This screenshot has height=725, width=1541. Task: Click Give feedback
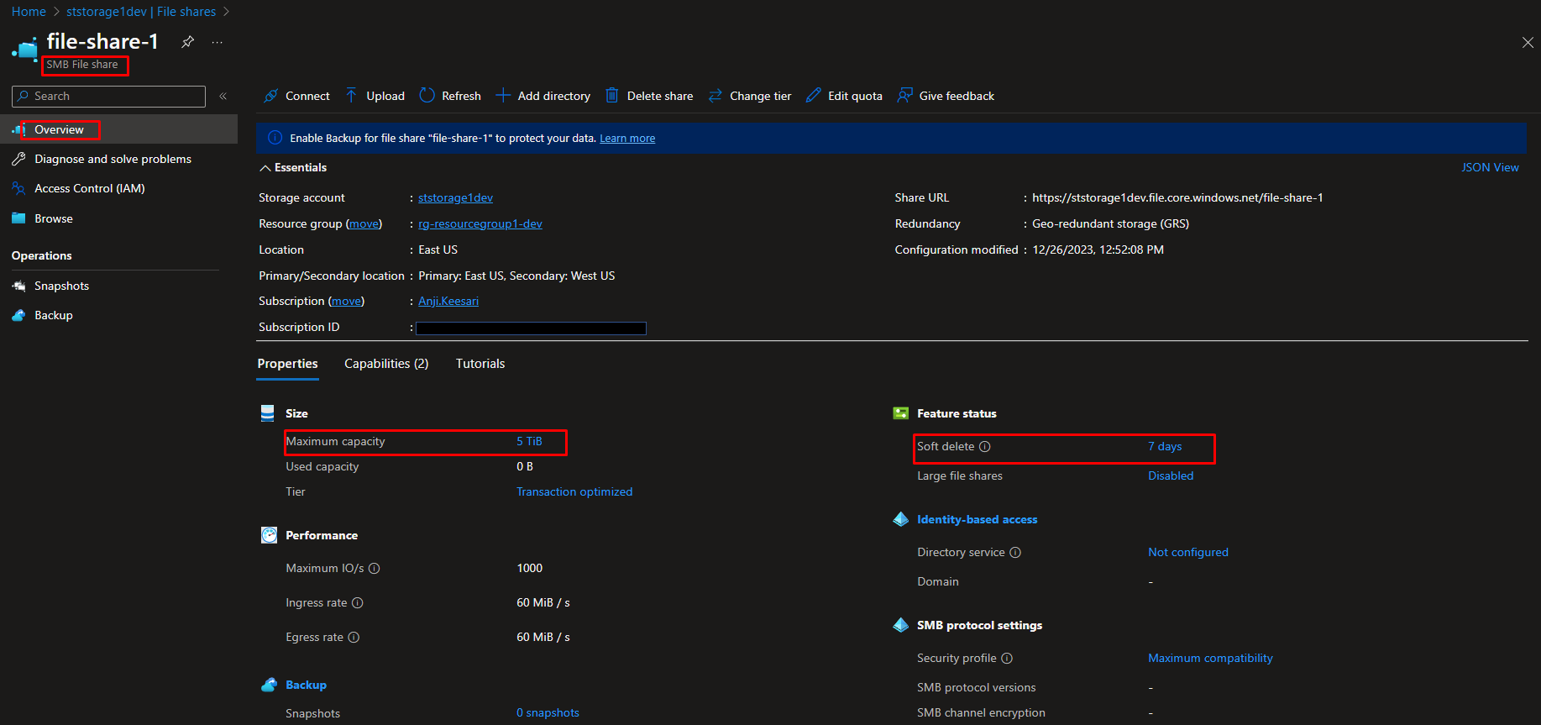[x=946, y=96]
